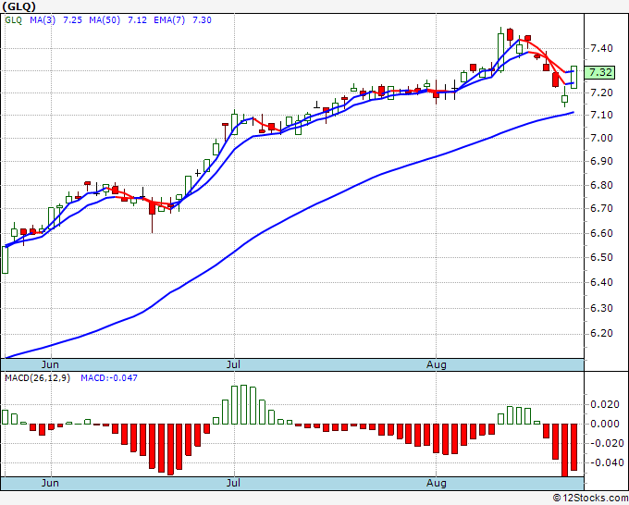
Task: Click the 0.000 MACD axis label
Action: click(605, 424)
